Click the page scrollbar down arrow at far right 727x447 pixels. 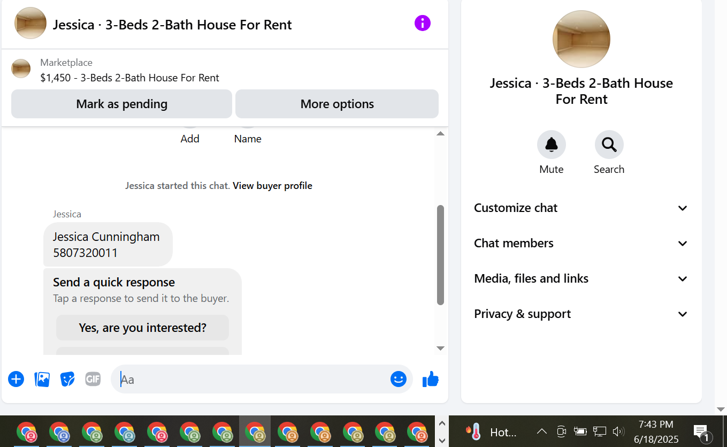click(x=721, y=410)
